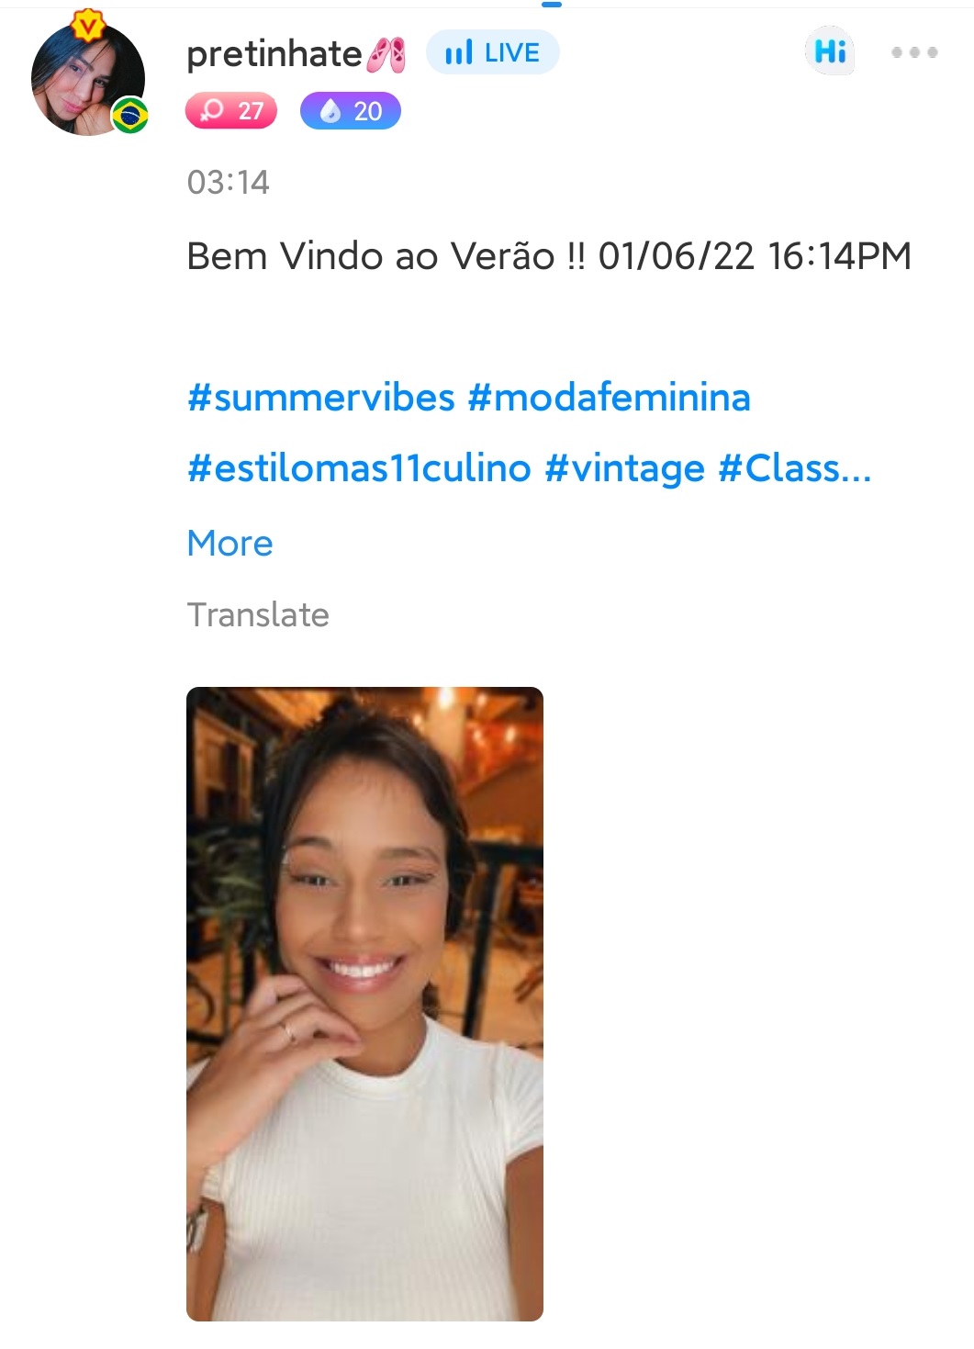Screen dimensions: 974x1349
Task: Tap the Bem Vindo ao Verão post text
Action: [549, 256]
